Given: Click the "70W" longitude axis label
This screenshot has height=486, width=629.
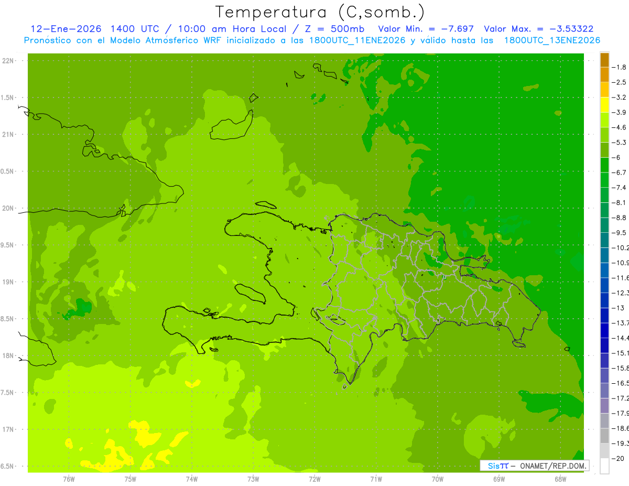Looking at the screenshot, I should click(438, 479).
